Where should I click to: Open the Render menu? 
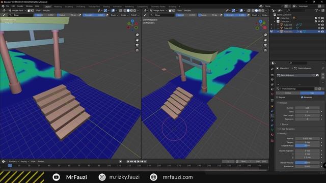pyautogui.click(x=20, y=6)
